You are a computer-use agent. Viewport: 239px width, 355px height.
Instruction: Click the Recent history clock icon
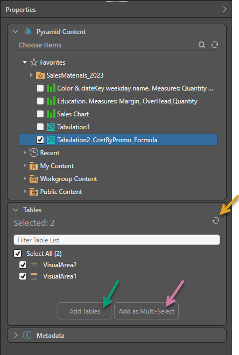coord(33,152)
